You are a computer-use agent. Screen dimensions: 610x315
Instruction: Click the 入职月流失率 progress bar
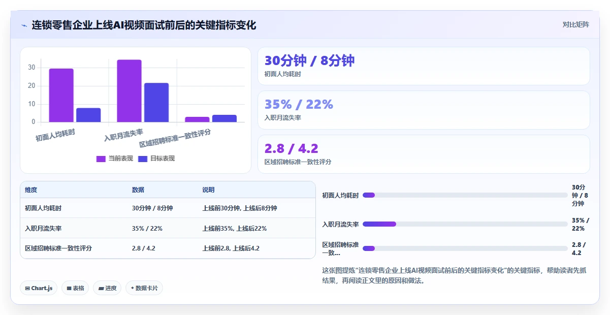pyautogui.click(x=465, y=224)
